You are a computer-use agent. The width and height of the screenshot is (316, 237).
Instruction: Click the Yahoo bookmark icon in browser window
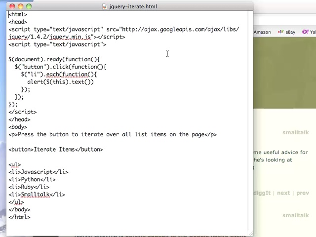305,32
